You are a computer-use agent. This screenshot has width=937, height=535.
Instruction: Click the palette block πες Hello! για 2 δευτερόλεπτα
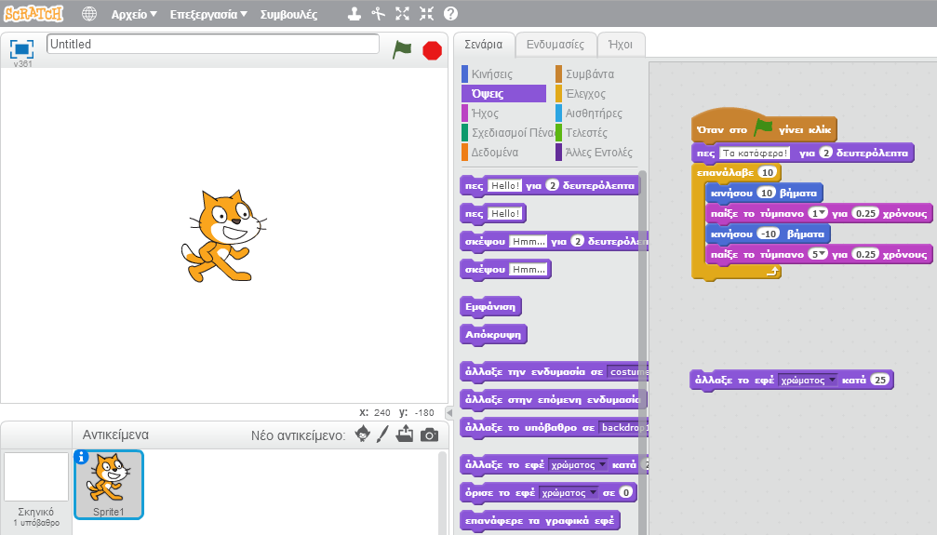[x=550, y=186]
